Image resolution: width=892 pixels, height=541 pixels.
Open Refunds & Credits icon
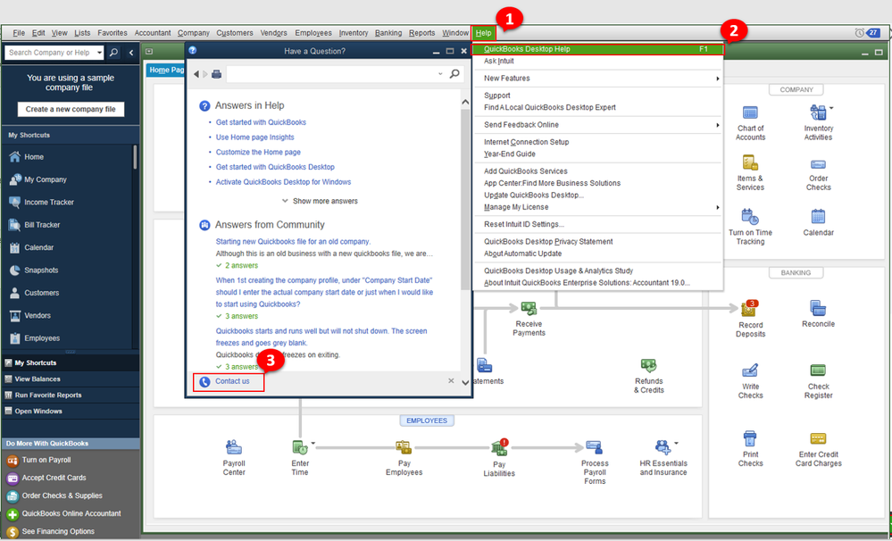[648, 365]
